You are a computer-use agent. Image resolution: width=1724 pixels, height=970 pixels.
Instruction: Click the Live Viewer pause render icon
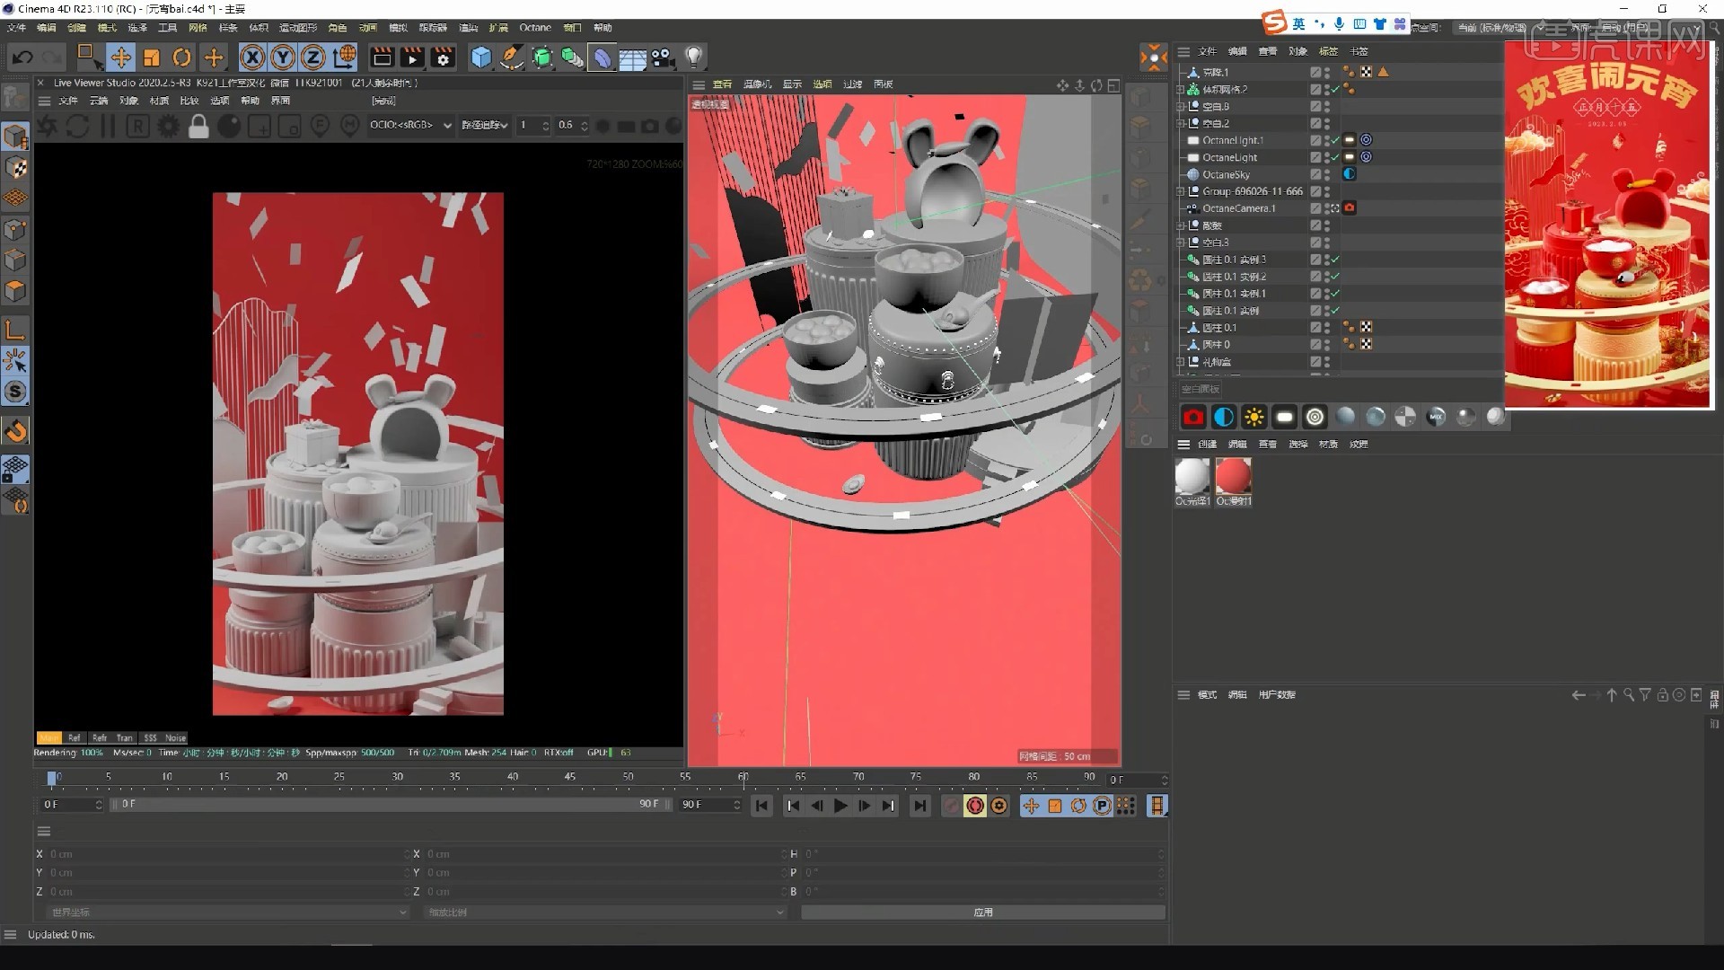coord(108,126)
